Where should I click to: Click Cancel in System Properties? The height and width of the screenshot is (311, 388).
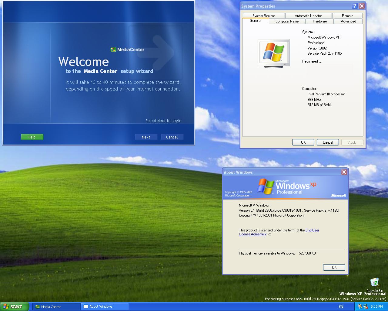pyautogui.click(x=328, y=142)
